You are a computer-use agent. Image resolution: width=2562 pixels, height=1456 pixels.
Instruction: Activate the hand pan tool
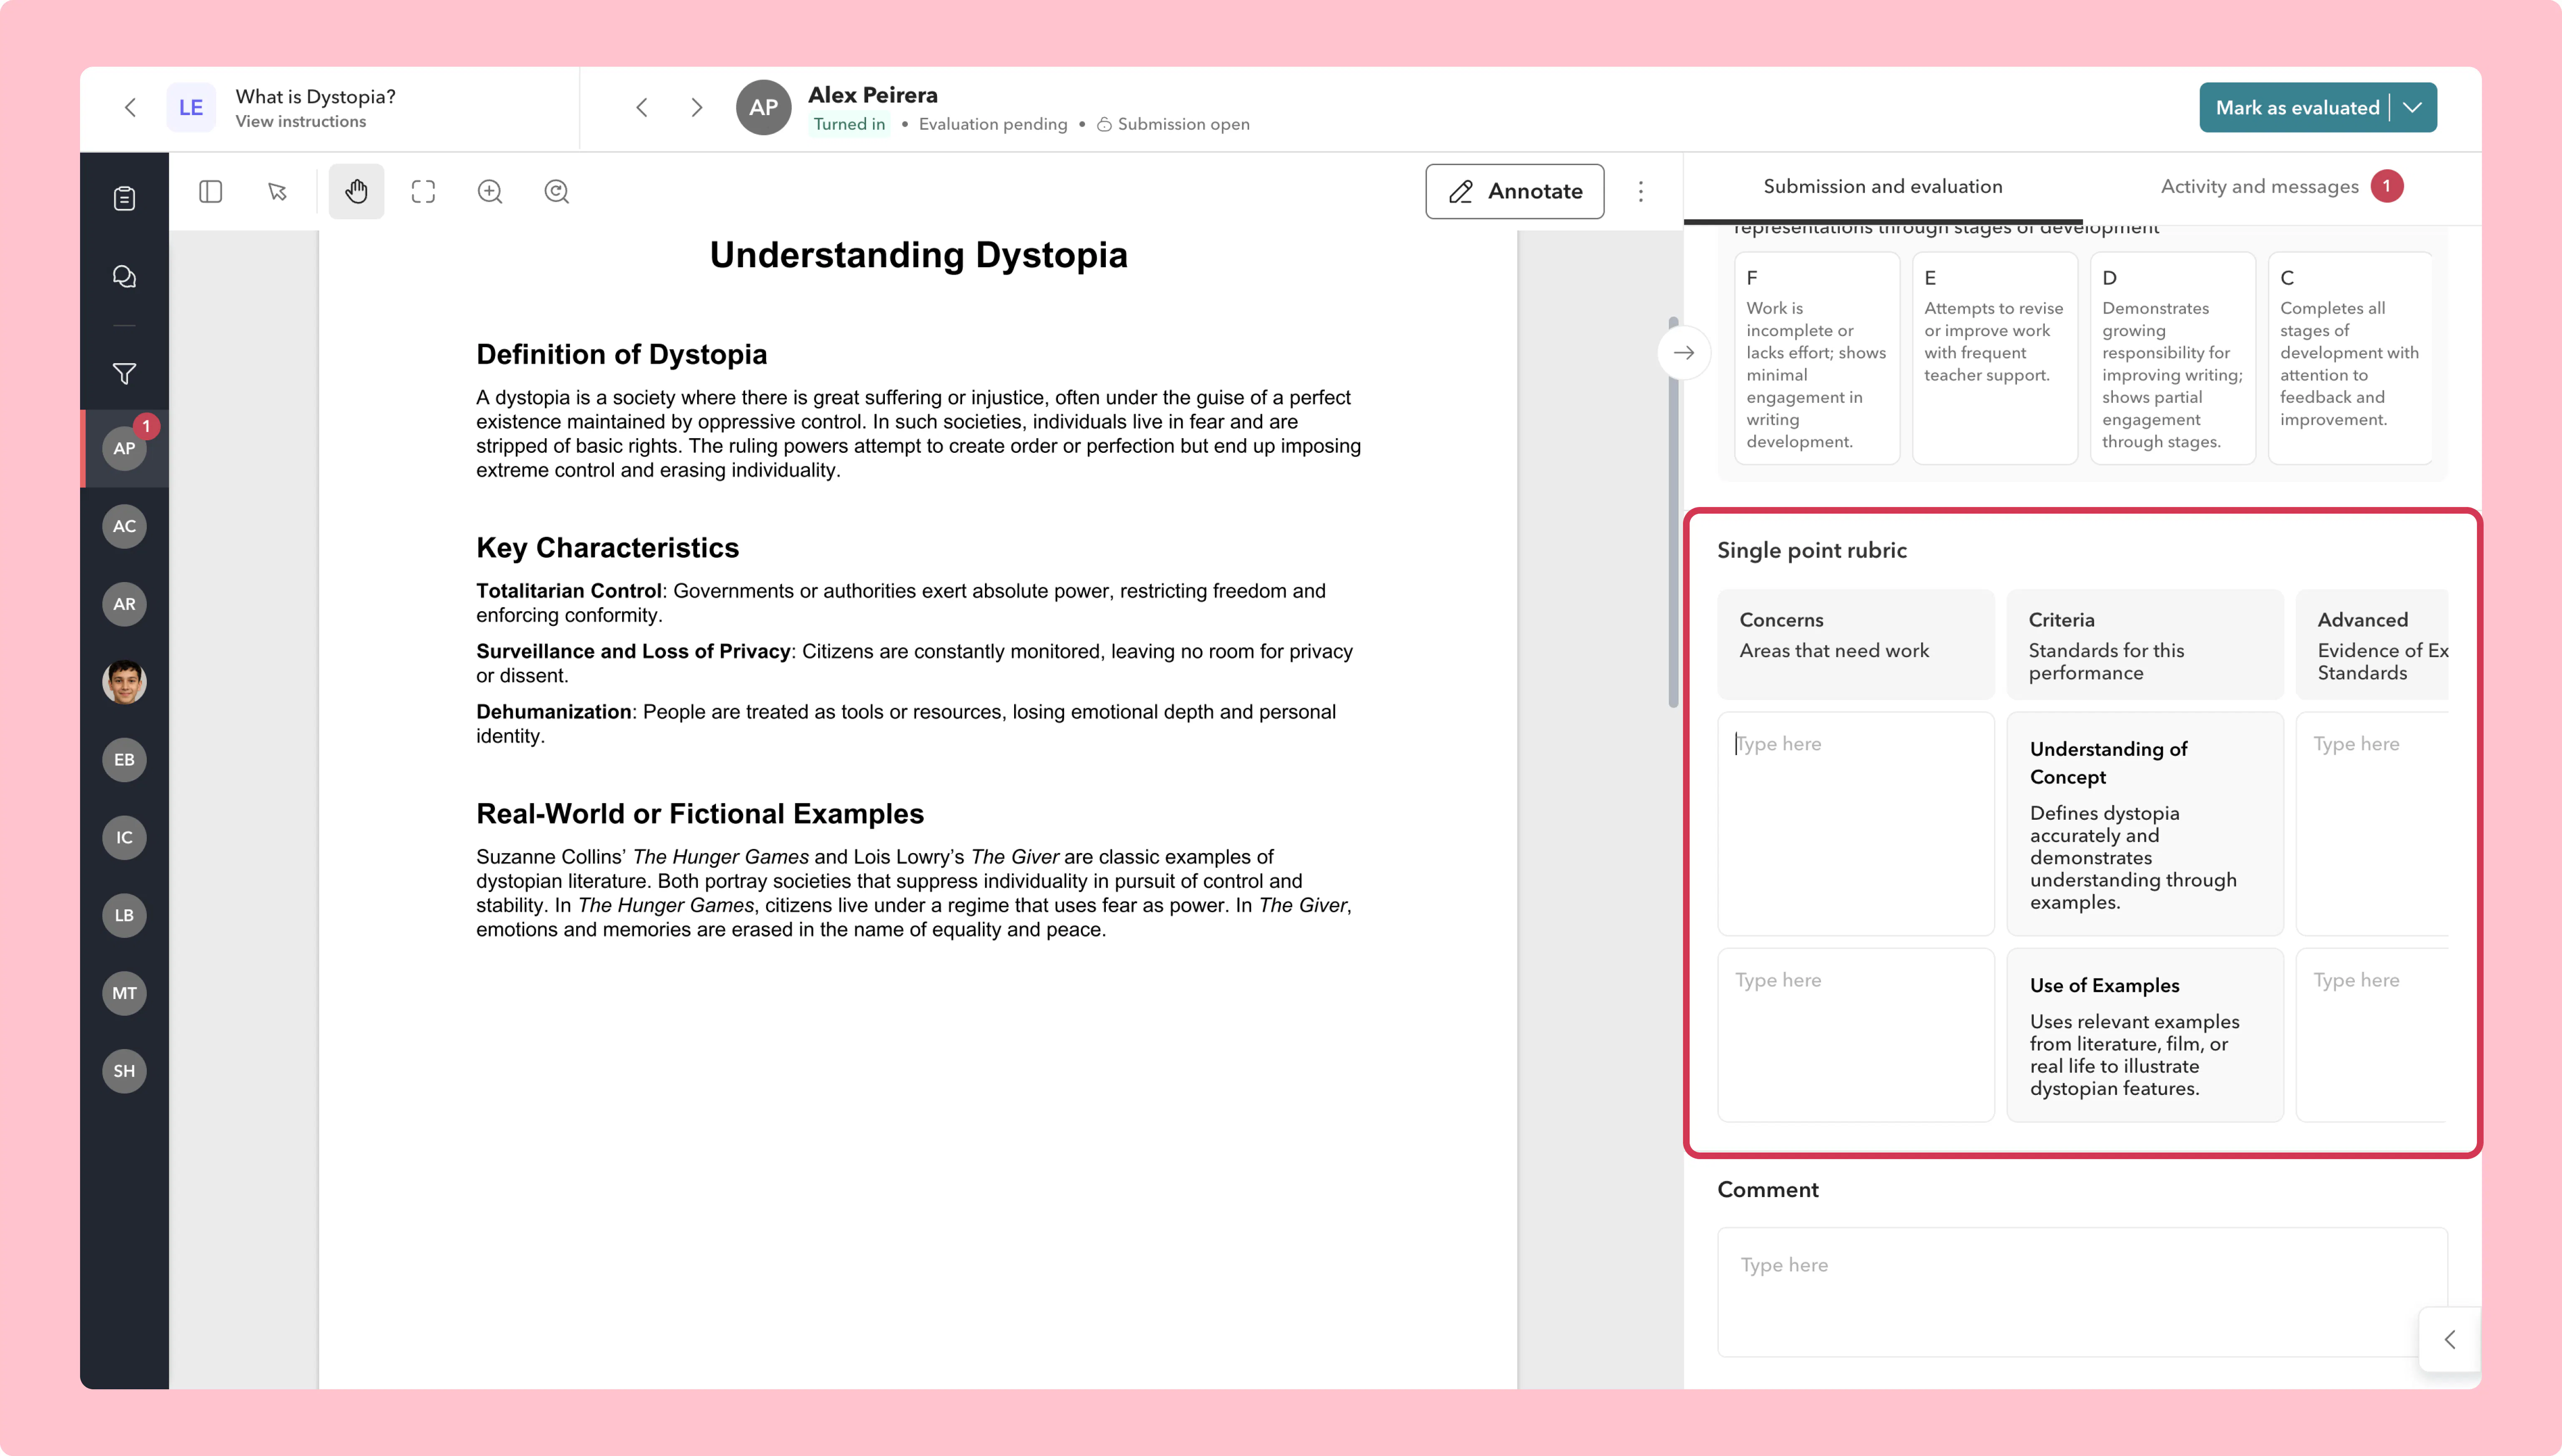pyautogui.click(x=357, y=192)
